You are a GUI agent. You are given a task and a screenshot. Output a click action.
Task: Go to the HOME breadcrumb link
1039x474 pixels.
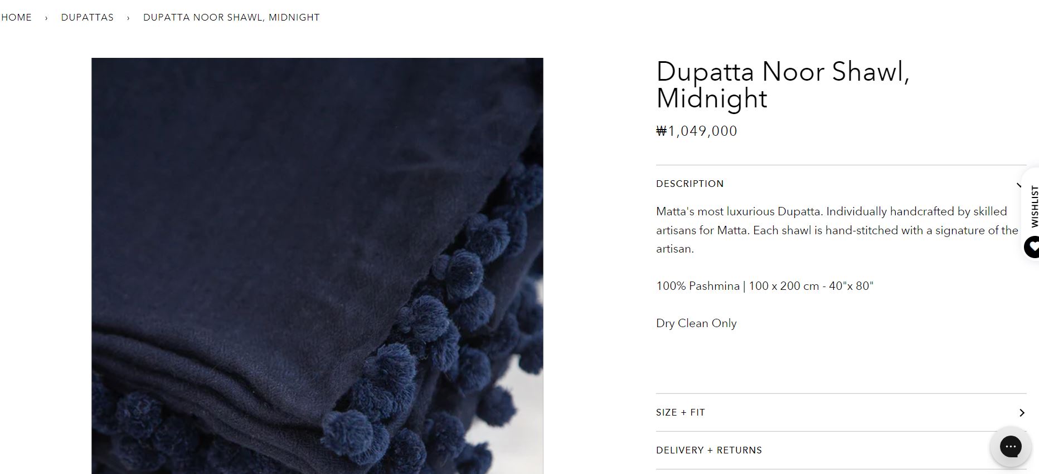(x=16, y=17)
